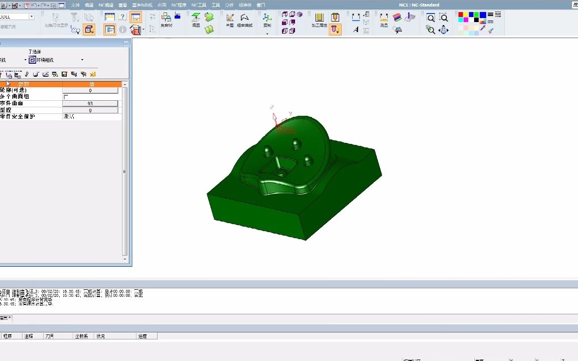Click the 轮廓(可选) value button
The height and width of the screenshot is (361, 578).
click(90, 91)
